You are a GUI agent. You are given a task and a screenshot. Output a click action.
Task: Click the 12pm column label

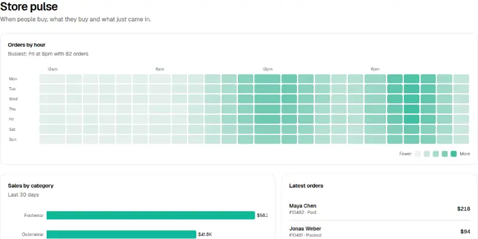tap(267, 69)
